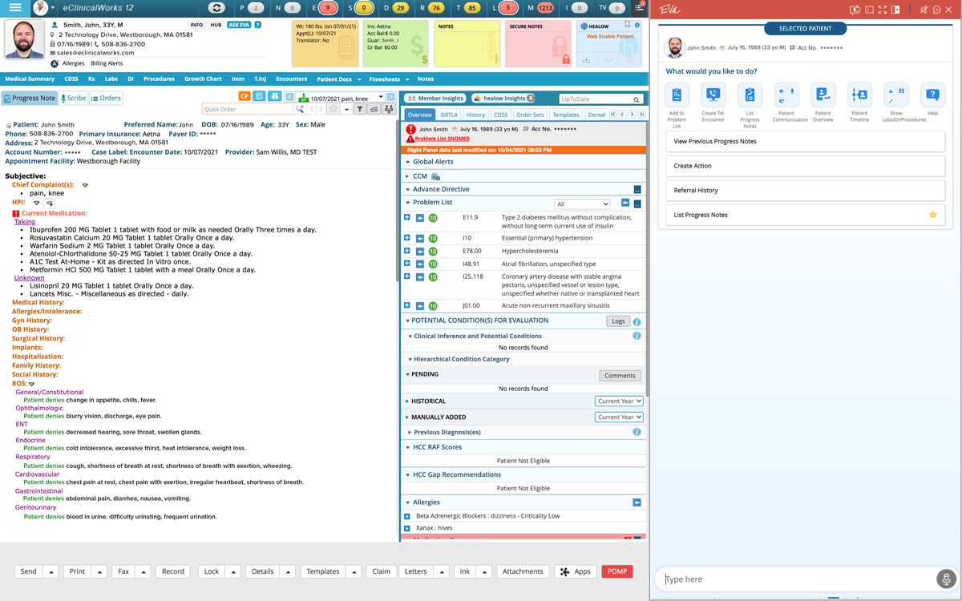Toggle the star on List Progress Notes
This screenshot has height=601, width=962.
[x=932, y=215]
